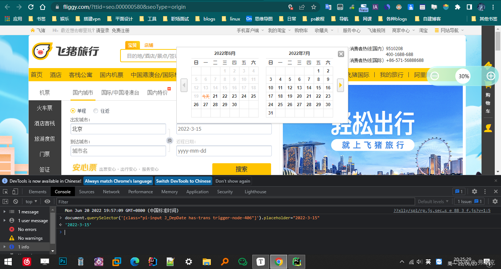Switch to the Network tab
This screenshot has width=501, height=269.
coord(111,191)
